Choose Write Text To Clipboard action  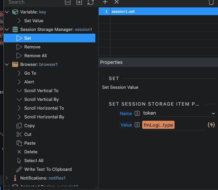tap(48, 169)
